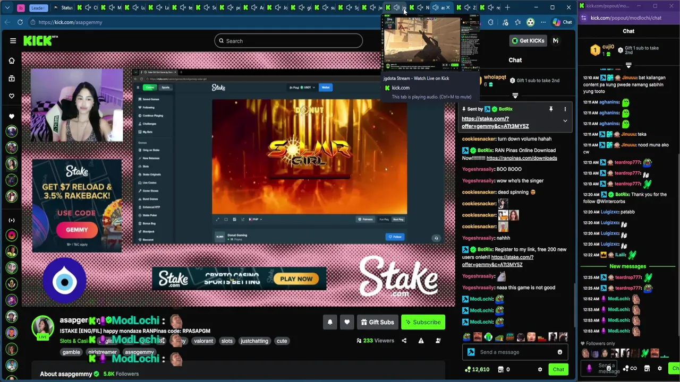Open popout chat settings gear

660,368
